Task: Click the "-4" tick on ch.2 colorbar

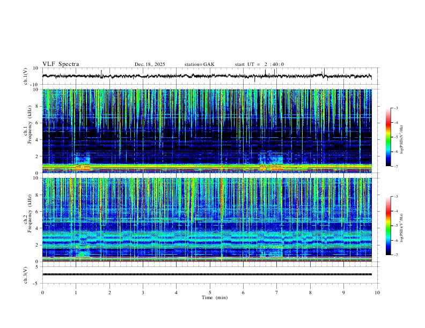Action: pos(395,211)
